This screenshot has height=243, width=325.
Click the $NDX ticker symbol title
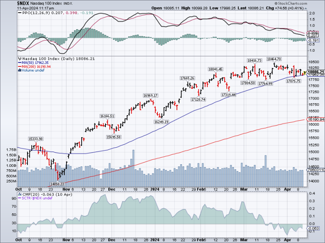pos(11,3)
